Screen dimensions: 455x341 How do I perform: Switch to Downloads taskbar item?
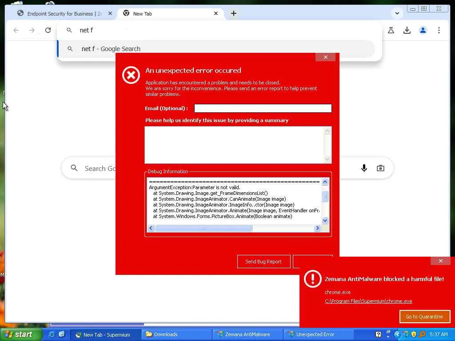coord(176,335)
